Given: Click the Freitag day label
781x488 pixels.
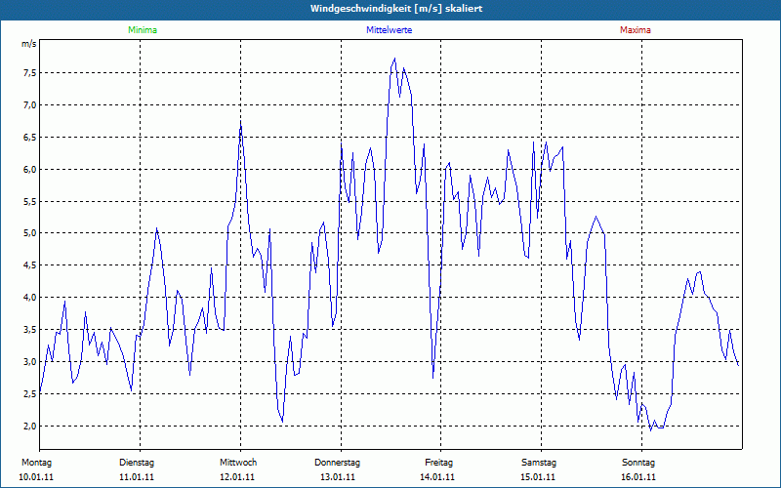Looking at the screenshot, I should pyautogui.click(x=438, y=463).
